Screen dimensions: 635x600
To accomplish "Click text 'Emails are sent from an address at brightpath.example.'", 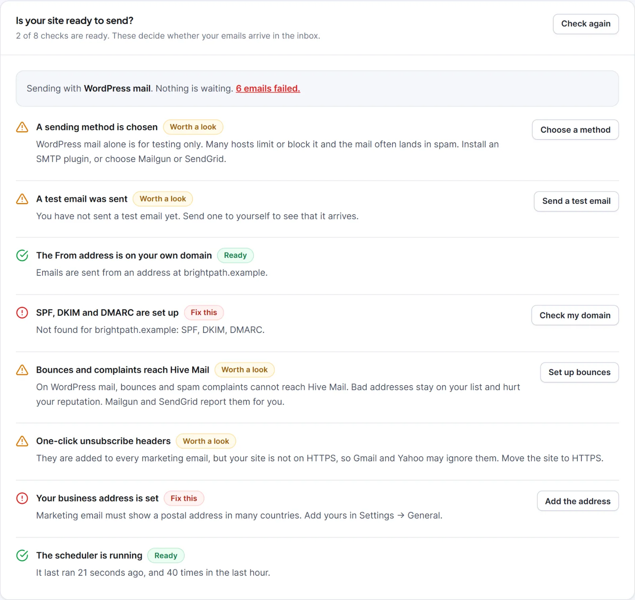I will [152, 273].
